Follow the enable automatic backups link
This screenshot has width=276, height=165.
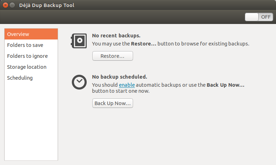click(x=127, y=85)
